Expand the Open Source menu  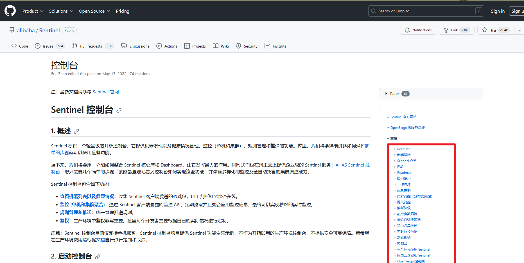(x=94, y=11)
